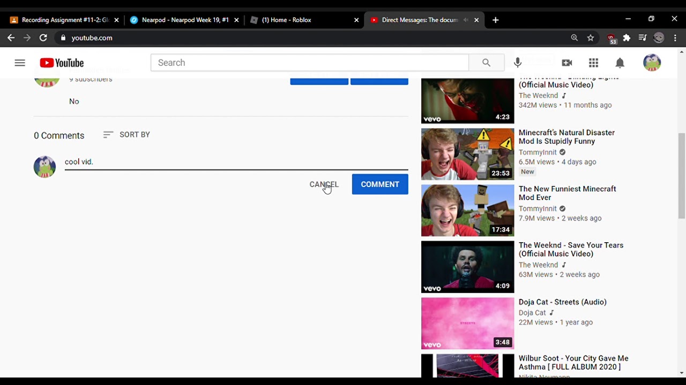Open the browser zoom magnifier icon

[x=575, y=37]
